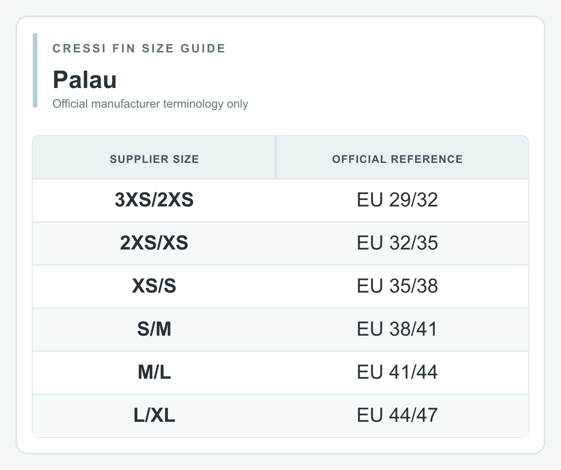Select the 'L/XL' size cell
Viewport: 561px width, 470px height.
154,416
